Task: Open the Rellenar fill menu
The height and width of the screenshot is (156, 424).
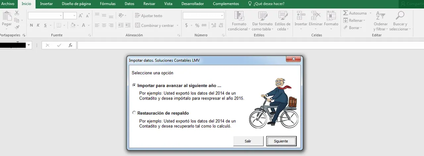Action: pyautogui.click(x=354, y=20)
